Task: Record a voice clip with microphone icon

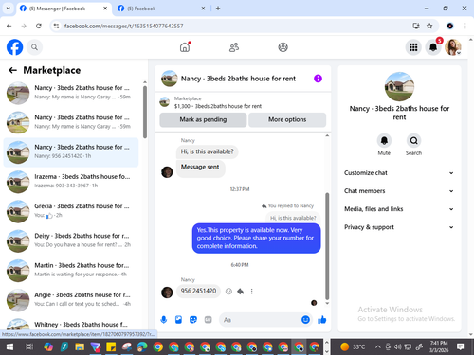Action: point(164,320)
